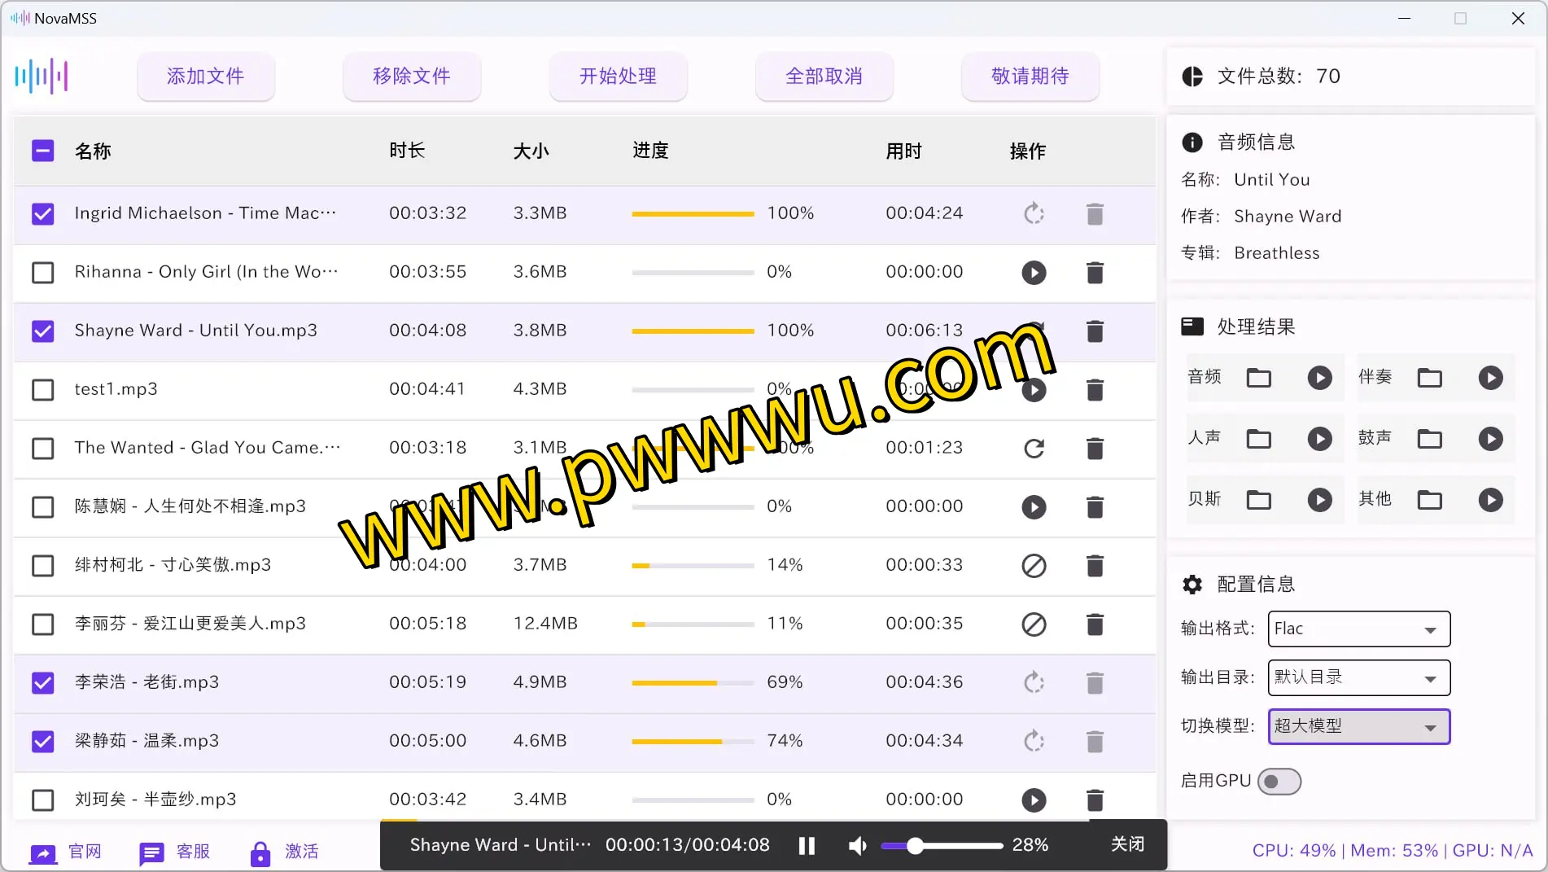Delete the test1.mp3 row

[1095, 390]
